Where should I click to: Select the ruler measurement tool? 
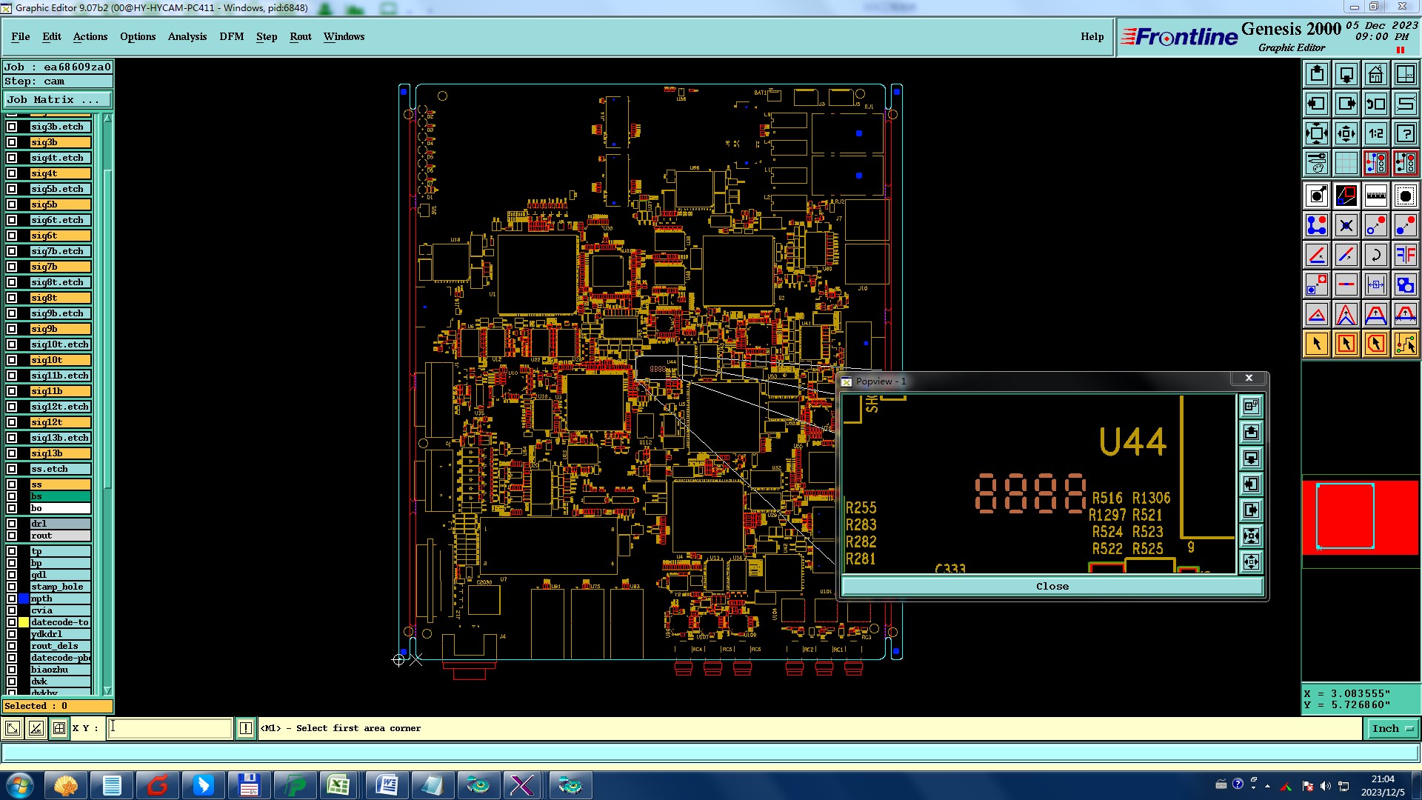(x=1375, y=196)
